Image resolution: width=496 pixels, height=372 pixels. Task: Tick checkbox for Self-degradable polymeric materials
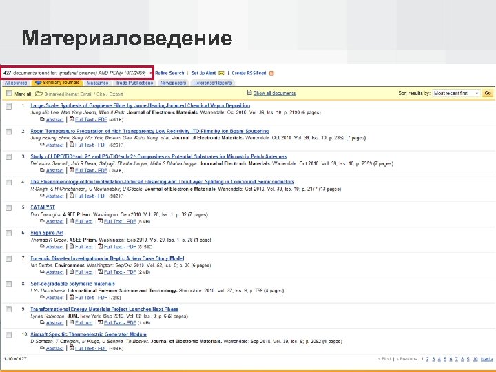(x=8, y=284)
